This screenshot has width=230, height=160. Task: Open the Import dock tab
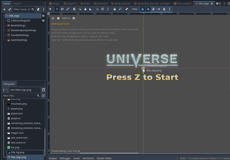pyautogui.click(x=17, y=4)
